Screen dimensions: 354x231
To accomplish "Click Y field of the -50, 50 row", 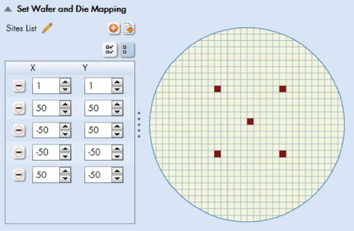I will tap(98, 130).
